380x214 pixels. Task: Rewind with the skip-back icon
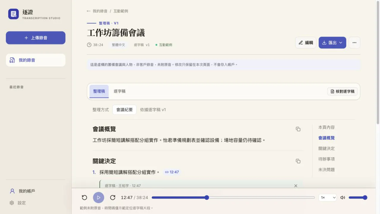point(84,198)
